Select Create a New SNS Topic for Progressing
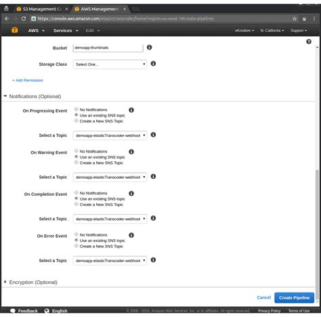Screen dimensions: 321x317 pyautogui.click(x=77, y=121)
